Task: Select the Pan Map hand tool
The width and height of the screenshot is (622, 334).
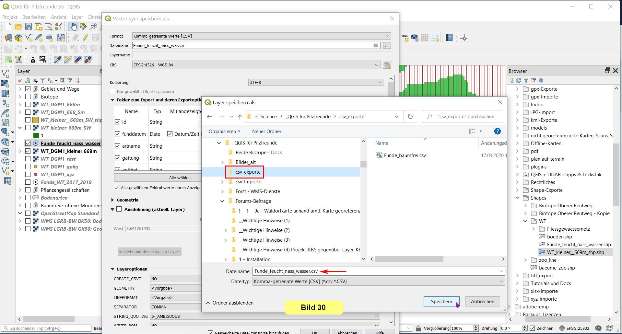Action: point(73,27)
